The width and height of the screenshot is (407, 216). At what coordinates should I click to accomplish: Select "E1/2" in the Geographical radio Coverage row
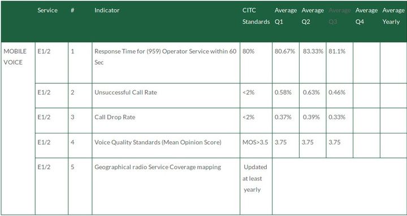[44, 167]
